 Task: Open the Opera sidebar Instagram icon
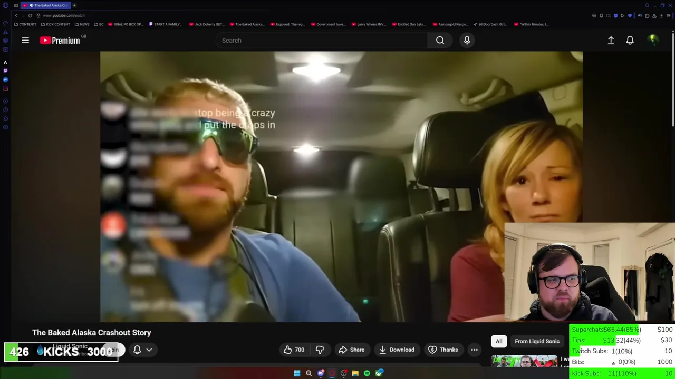tap(5, 88)
